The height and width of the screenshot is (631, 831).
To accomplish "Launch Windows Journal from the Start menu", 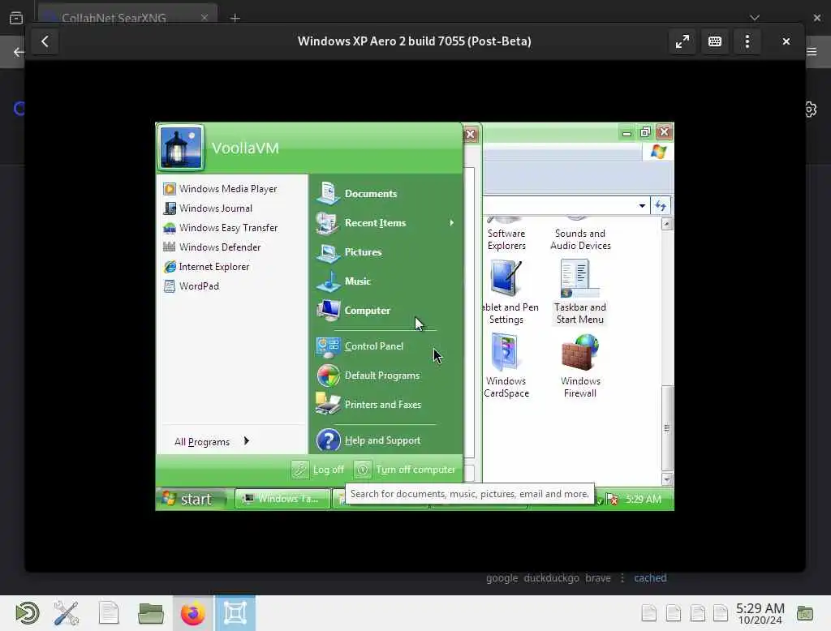I will (208, 208).
